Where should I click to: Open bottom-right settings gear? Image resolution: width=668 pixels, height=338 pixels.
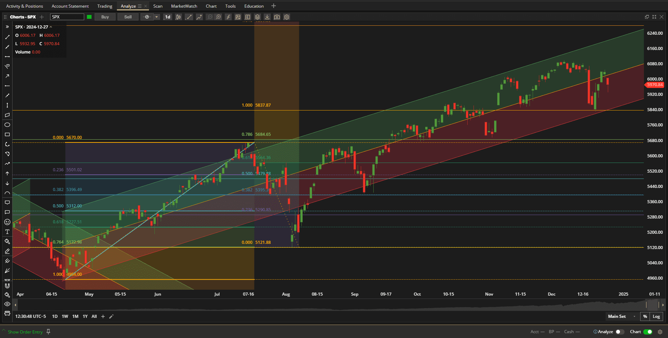coord(660,332)
